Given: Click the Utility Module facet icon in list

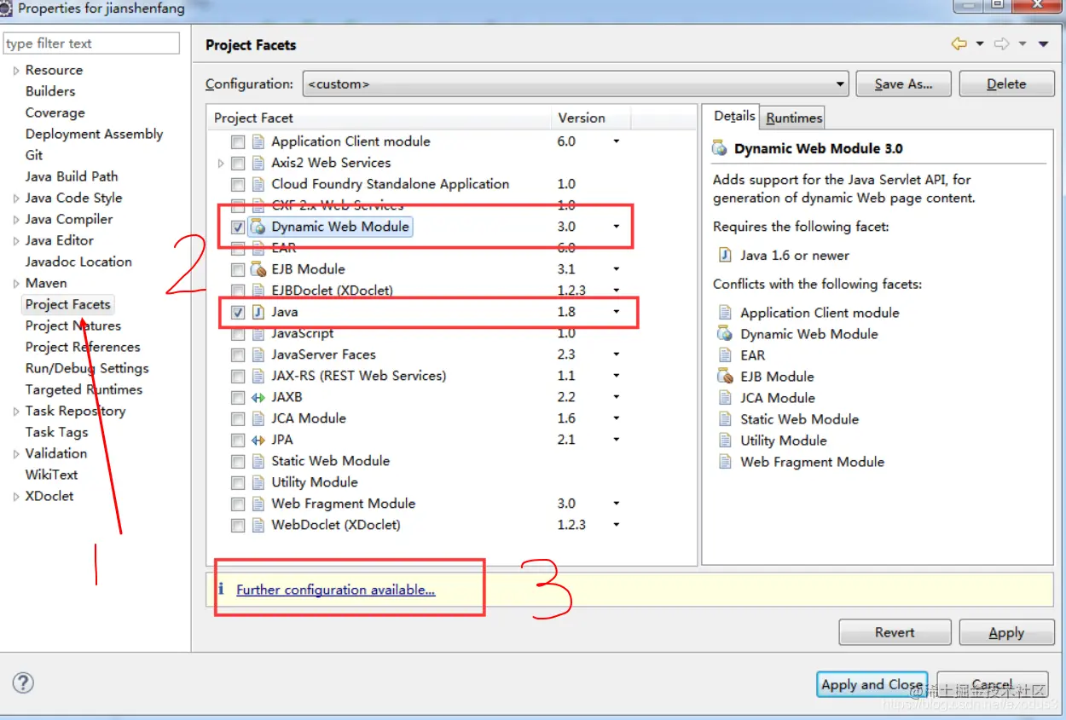Looking at the screenshot, I should [258, 482].
